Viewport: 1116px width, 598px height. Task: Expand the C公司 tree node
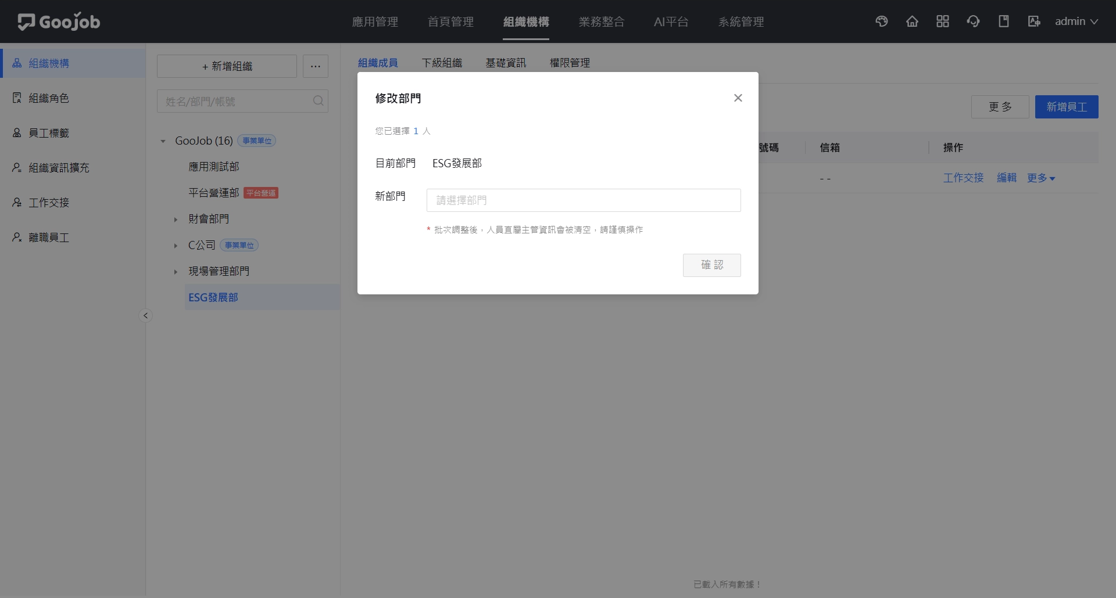tap(176, 246)
